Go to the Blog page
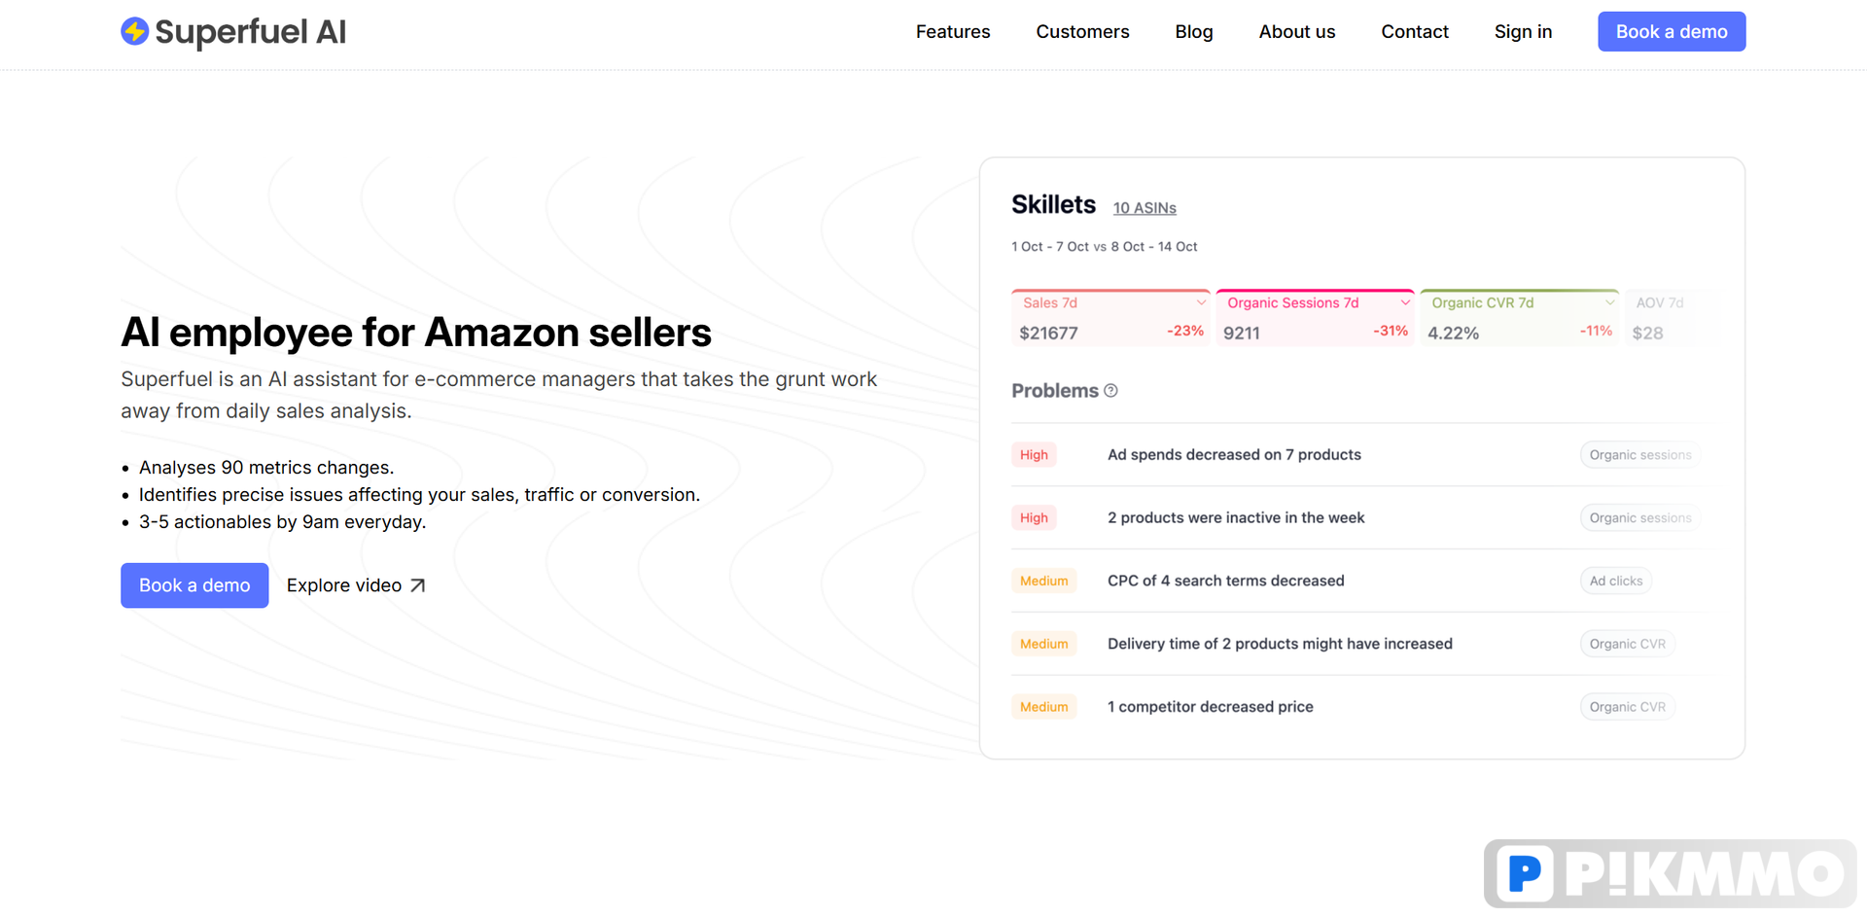The width and height of the screenshot is (1867, 918). (1194, 31)
